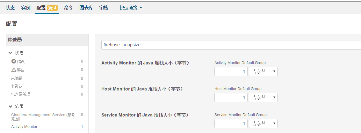361x133 pixels.
Task: Click the 警告 warning triangle icon
Action: click(x=14, y=70)
